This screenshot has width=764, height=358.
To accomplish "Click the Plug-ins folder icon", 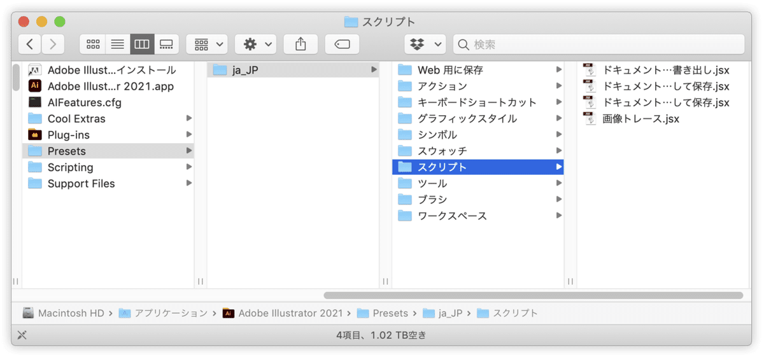I will coord(35,135).
